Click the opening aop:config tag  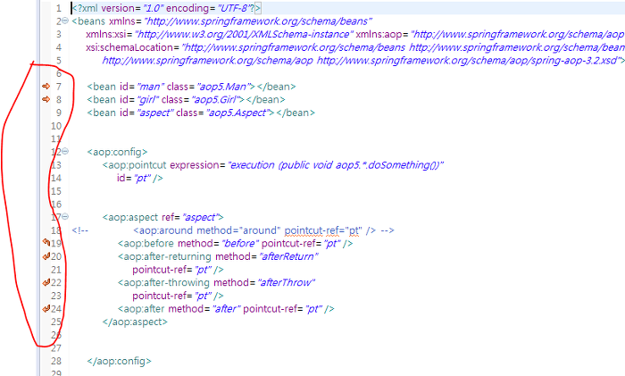coord(117,152)
